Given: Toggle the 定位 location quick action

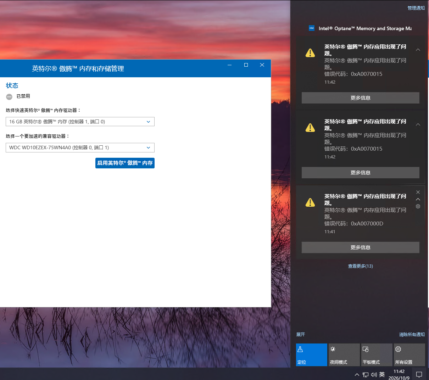Looking at the screenshot, I should pyautogui.click(x=312, y=355).
